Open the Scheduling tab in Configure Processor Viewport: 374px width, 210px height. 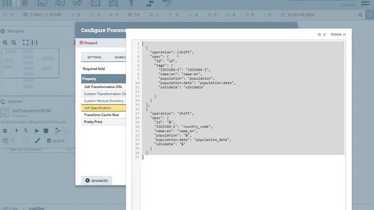(x=117, y=57)
